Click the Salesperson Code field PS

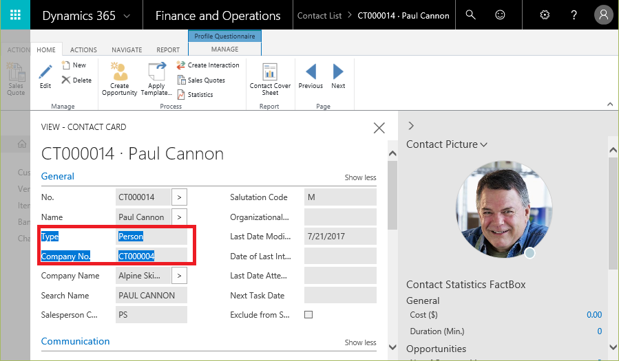151,315
